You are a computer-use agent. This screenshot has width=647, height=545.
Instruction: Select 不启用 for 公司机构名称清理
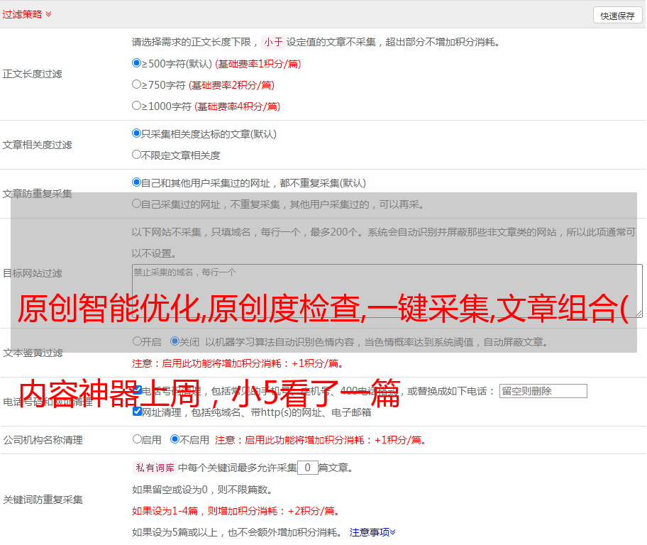point(175,439)
